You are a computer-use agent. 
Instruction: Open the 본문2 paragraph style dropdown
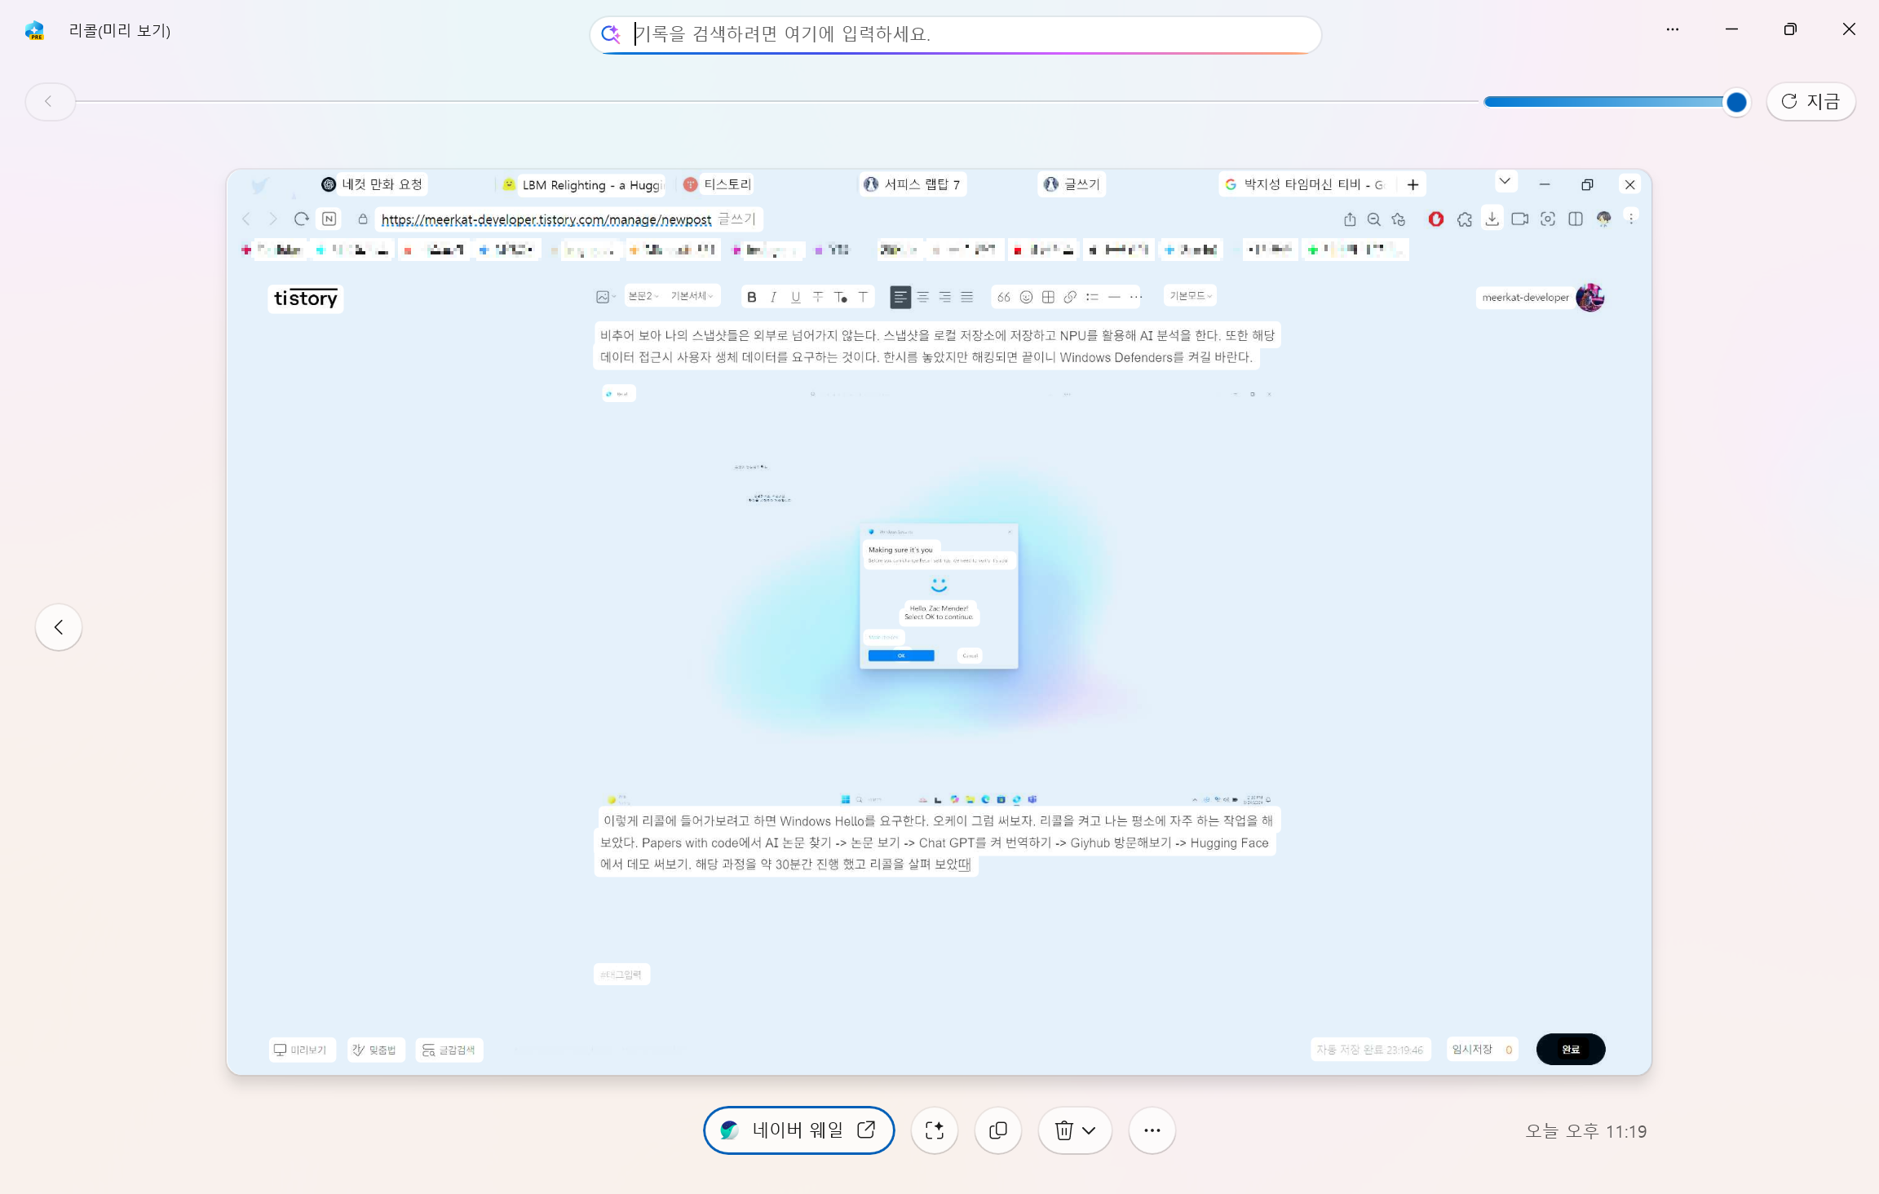point(643,296)
